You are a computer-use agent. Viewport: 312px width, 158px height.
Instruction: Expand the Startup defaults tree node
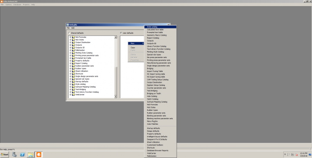(x=70, y=81)
